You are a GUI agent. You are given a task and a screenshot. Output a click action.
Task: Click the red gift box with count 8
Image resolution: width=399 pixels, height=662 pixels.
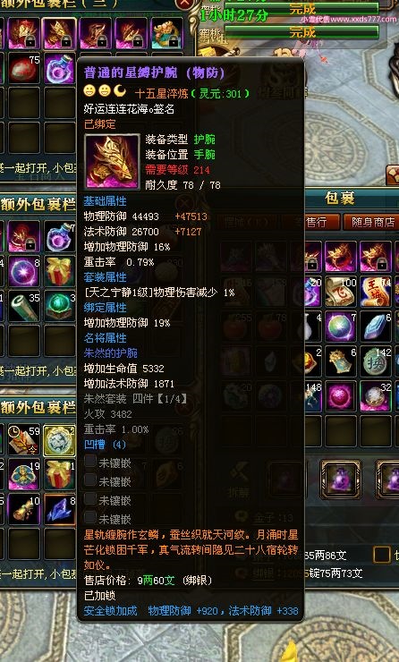point(60,271)
